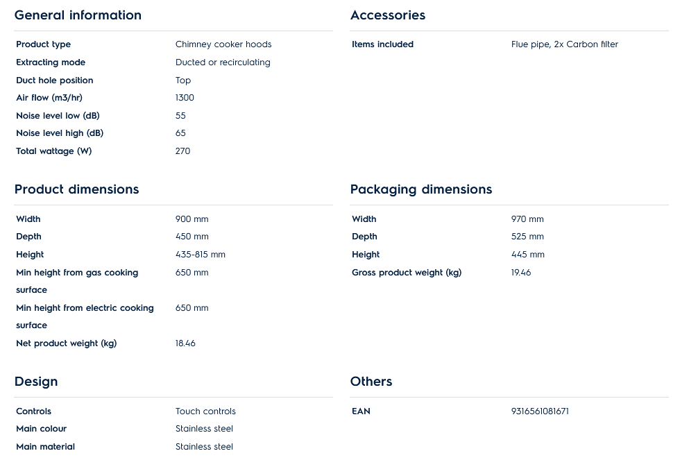Select the Product dimensions heading
This screenshot has width=680, height=460.
76,189
